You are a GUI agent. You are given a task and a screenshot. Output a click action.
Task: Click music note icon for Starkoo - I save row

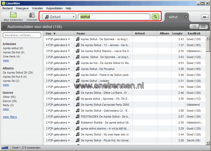tap(78, 51)
